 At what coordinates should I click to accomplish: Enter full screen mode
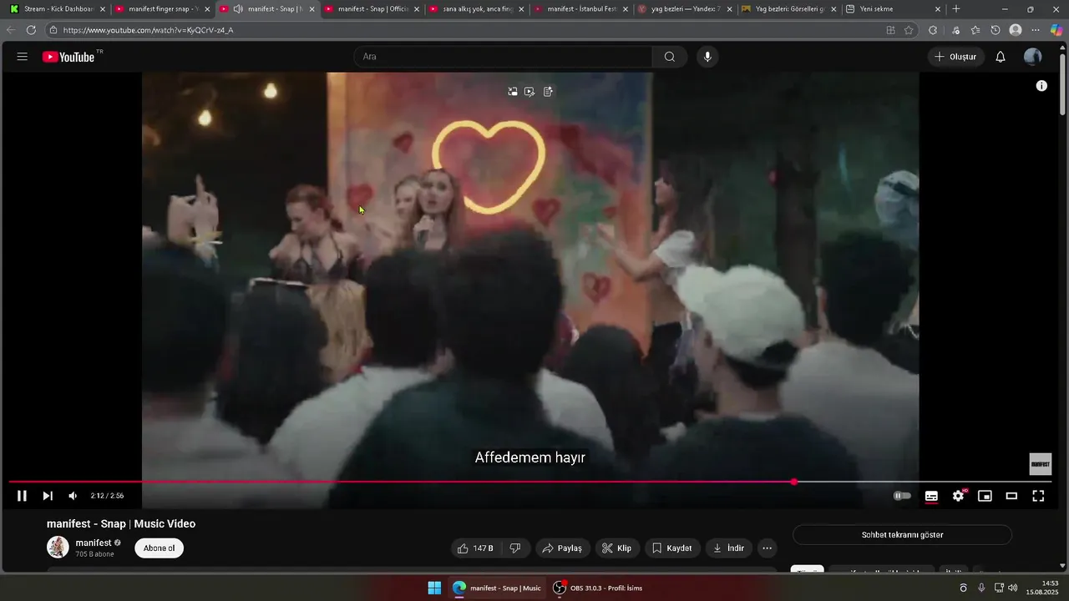1038,496
